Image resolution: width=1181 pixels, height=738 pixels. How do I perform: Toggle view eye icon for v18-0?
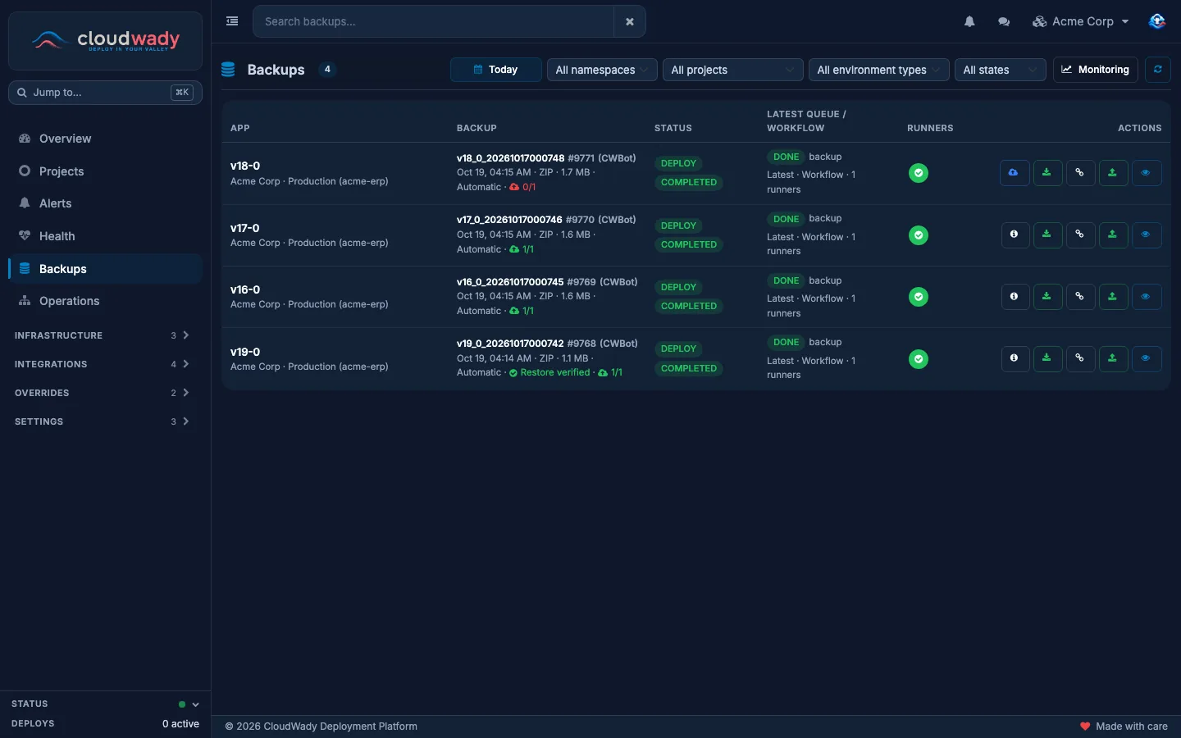coord(1146,173)
